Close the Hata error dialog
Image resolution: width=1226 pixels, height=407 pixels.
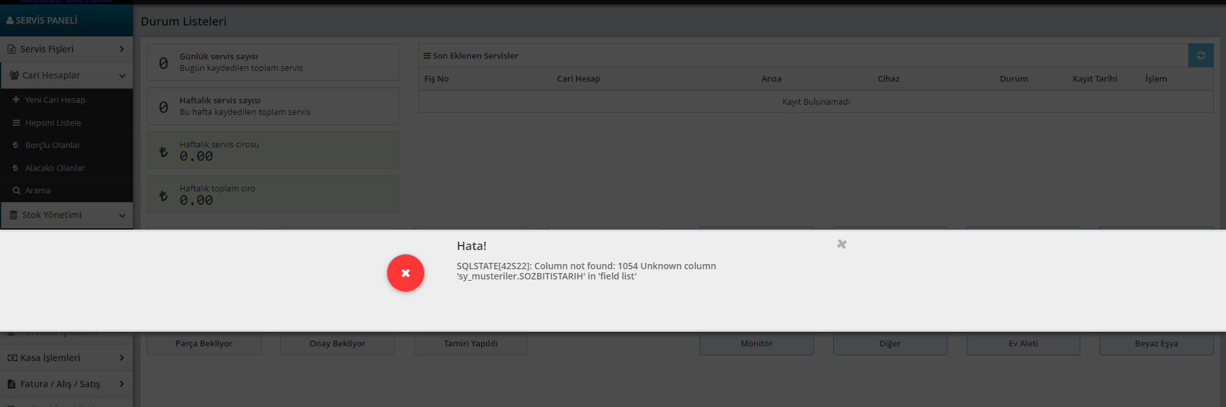tap(841, 244)
